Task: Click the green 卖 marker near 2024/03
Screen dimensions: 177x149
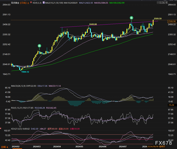Action: (x=39, y=46)
